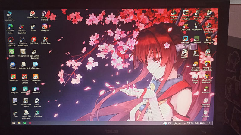Select the Microsoft Edge desktop icon
This screenshot has height=135, width=241.
point(10,29)
